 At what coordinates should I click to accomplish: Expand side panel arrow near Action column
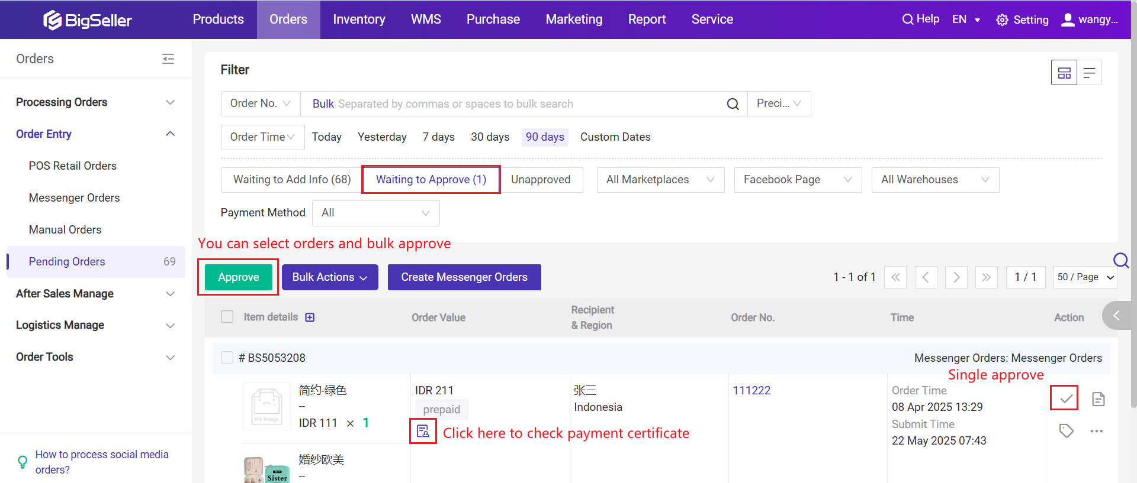coord(1116,316)
